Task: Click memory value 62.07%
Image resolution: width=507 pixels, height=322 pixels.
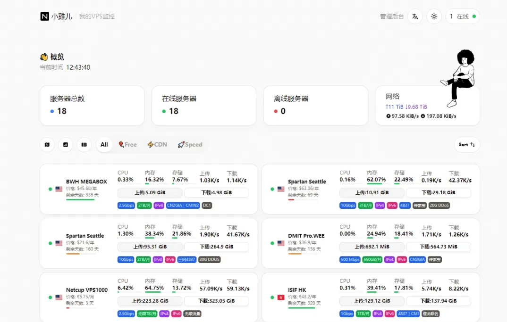Action: tap(376, 180)
